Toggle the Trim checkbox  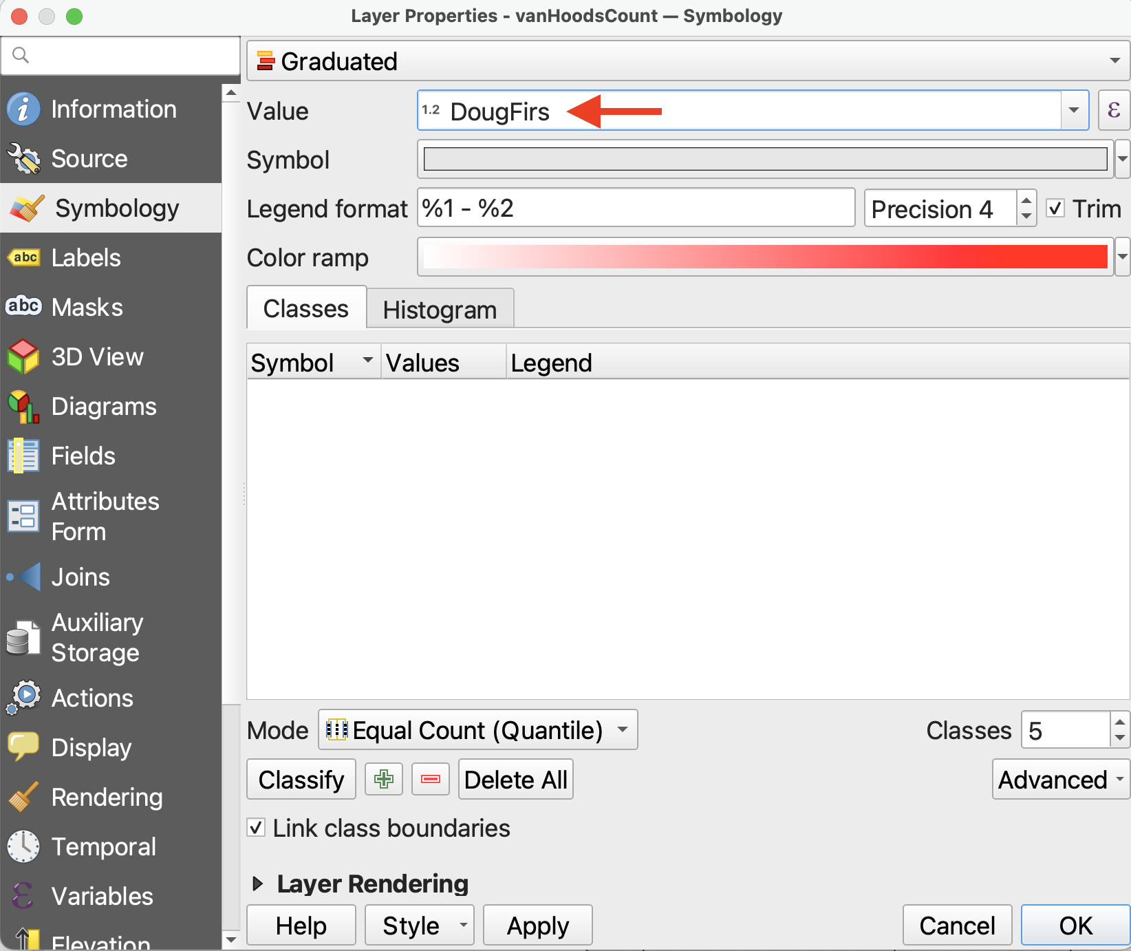click(1055, 209)
